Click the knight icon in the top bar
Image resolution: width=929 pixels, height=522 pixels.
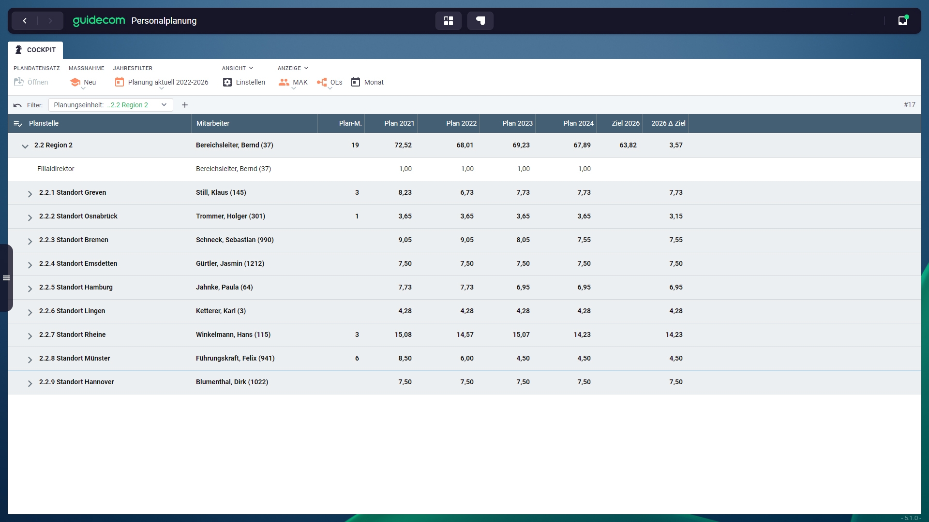point(480,21)
